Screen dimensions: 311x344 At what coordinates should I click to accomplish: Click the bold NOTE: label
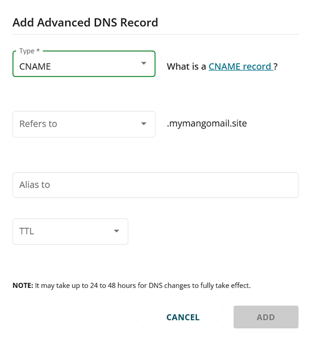point(23,286)
